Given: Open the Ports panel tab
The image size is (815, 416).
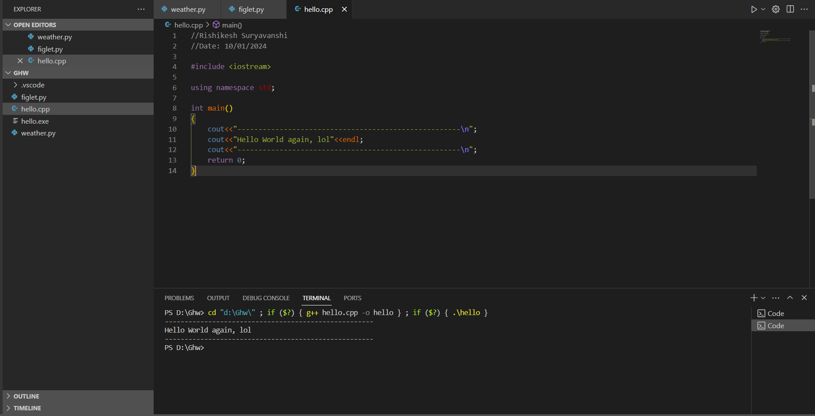Looking at the screenshot, I should (352, 298).
